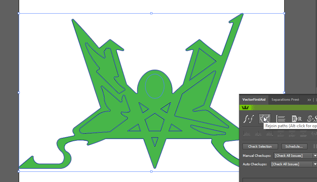Open the Auto Checkups dropdown

(293, 164)
